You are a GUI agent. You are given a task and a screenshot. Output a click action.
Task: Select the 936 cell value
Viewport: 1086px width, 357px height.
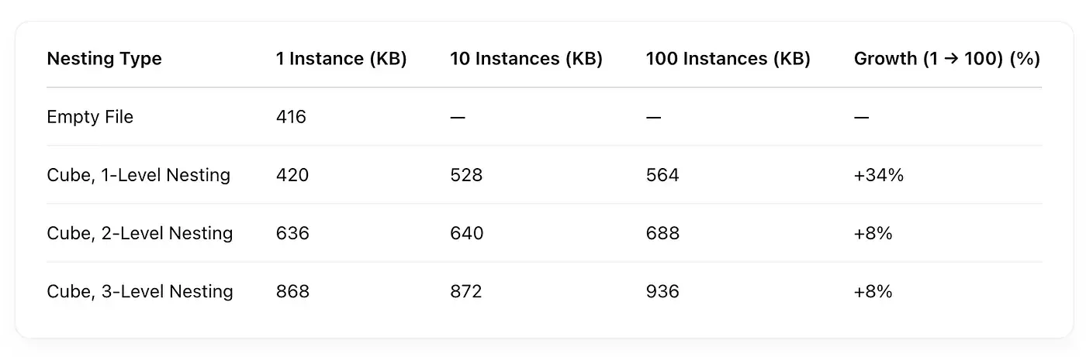[662, 291]
